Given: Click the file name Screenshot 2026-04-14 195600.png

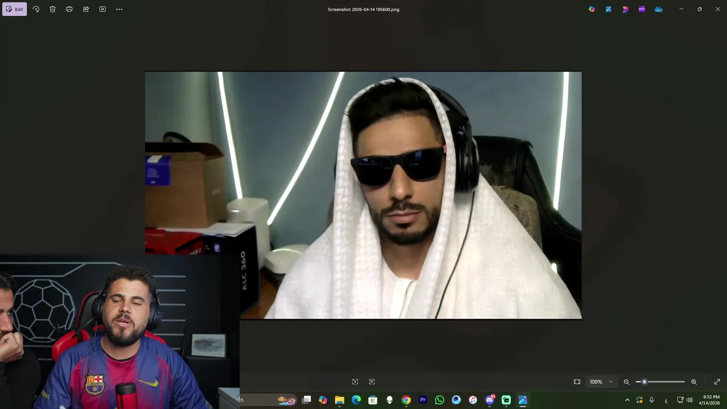Looking at the screenshot, I should point(363,9).
